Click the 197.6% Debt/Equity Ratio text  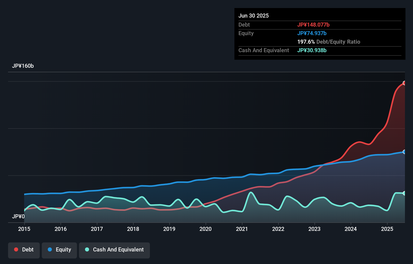click(x=329, y=42)
